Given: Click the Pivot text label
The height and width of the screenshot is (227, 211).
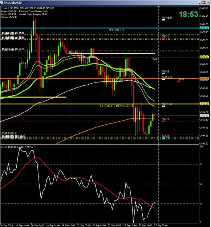Looking at the screenshot, I should coord(154,59).
